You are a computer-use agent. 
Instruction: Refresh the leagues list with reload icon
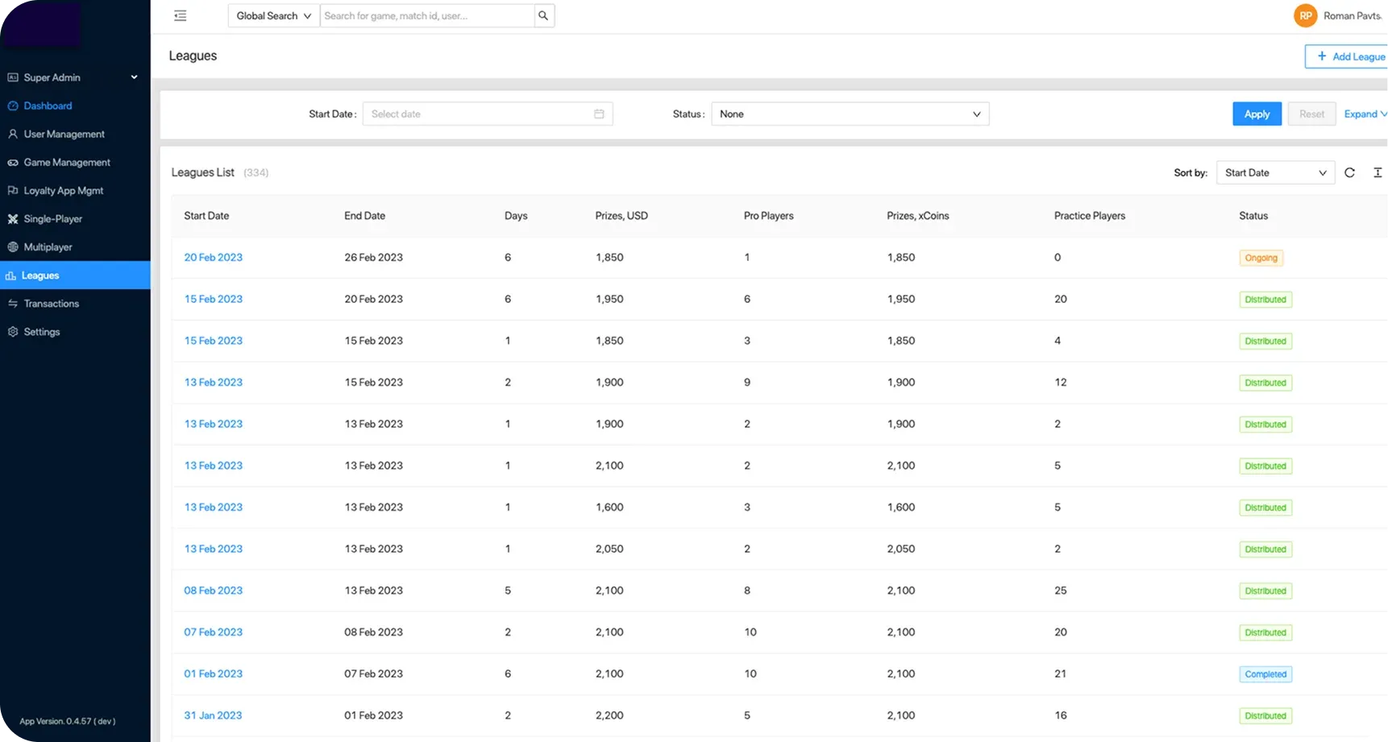(1349, 173)
